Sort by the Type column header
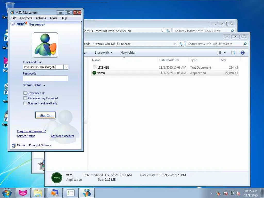The width and height of the screenshot is (264, 198). point(194,60)
